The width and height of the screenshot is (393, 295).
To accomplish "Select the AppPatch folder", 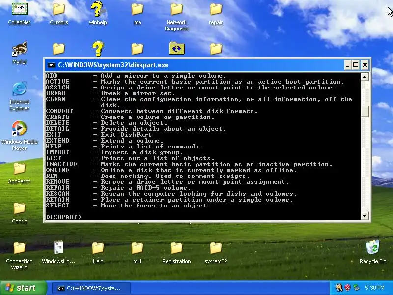I will click(19, 173).
